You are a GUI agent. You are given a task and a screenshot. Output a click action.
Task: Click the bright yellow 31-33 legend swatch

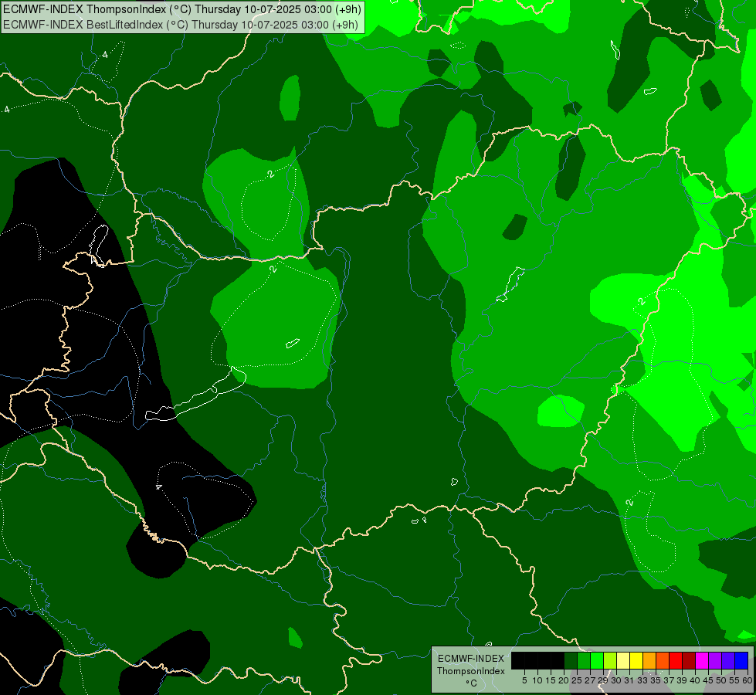tap(636, 660)
